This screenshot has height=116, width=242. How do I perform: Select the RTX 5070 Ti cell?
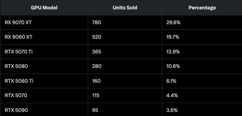pos(19,52)
